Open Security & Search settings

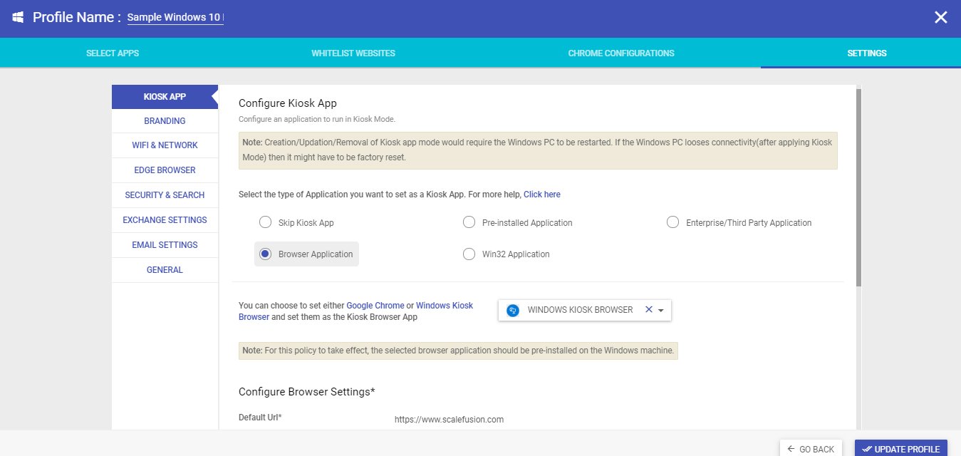[x=165, y=195]
